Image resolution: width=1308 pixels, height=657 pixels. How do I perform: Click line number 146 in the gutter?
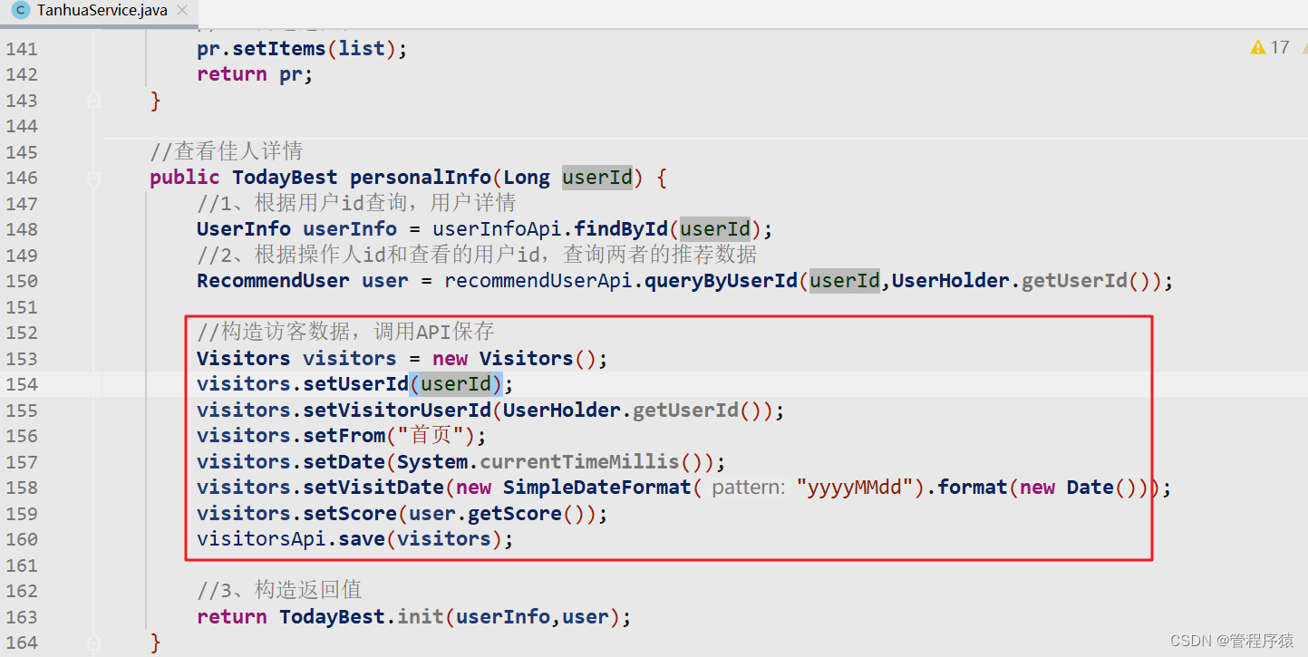22,178
